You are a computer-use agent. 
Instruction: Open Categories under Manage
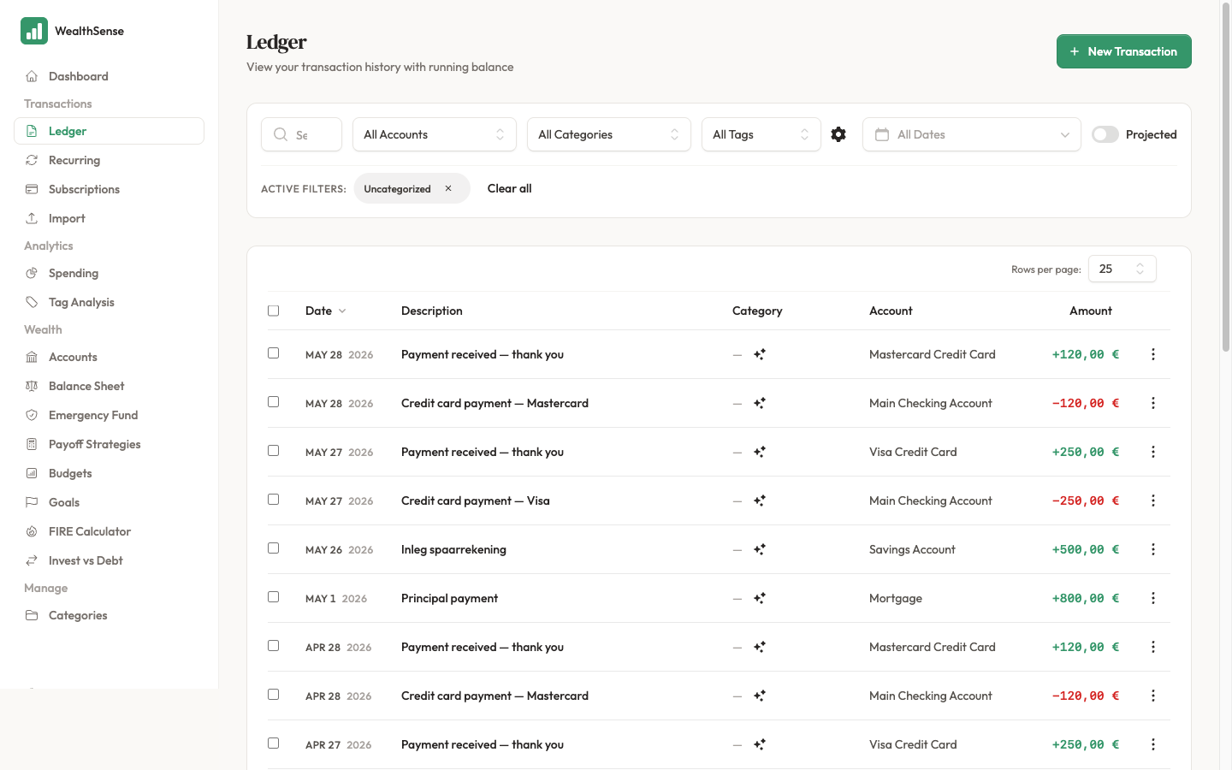click(109, 615)
